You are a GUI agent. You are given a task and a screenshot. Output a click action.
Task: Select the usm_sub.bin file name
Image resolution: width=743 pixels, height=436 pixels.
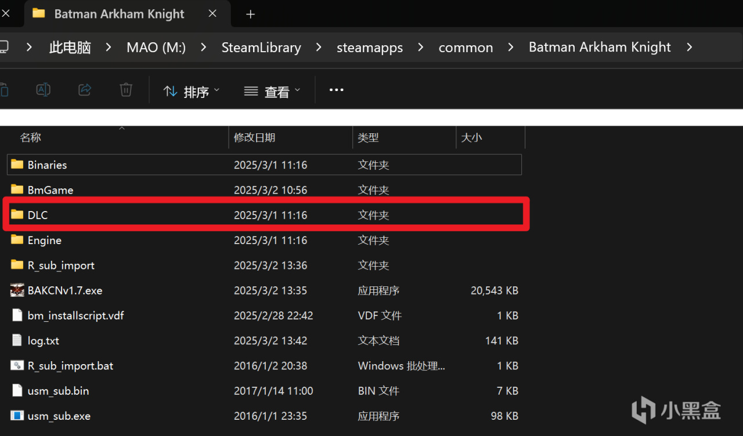pyautogui.click(x=59, y=391)
